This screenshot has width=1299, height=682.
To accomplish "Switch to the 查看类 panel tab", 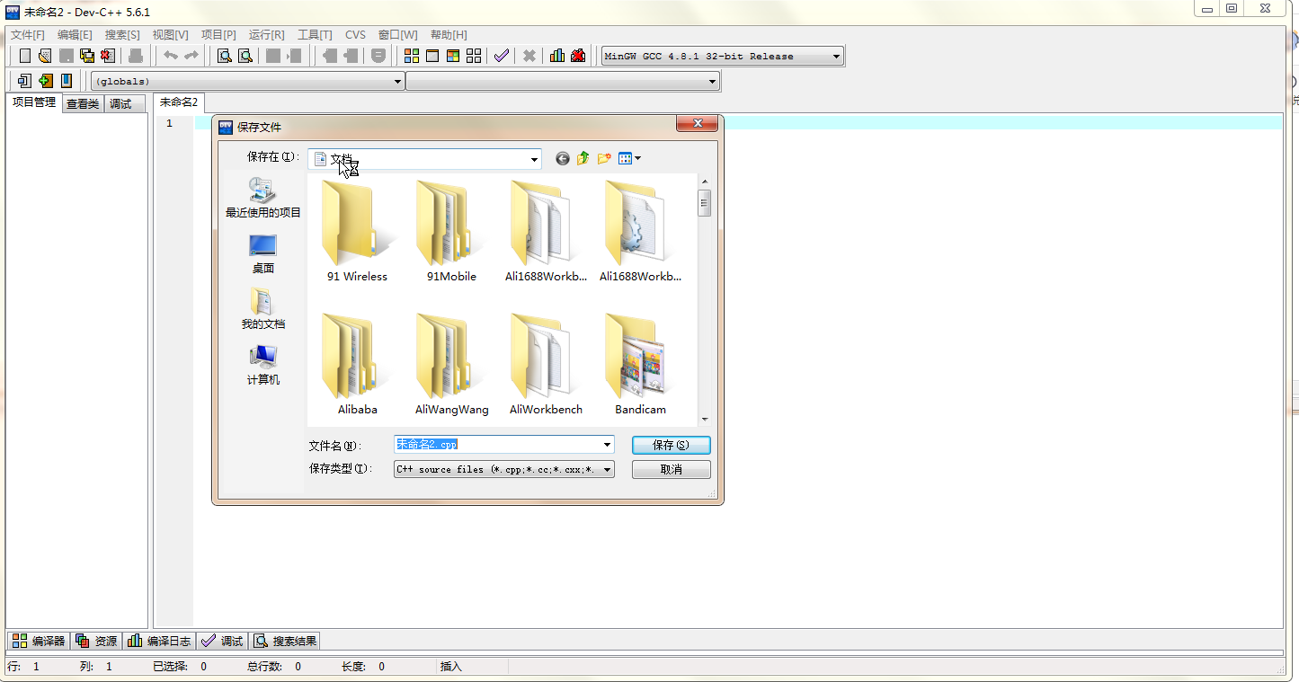I will coord(83,104).
